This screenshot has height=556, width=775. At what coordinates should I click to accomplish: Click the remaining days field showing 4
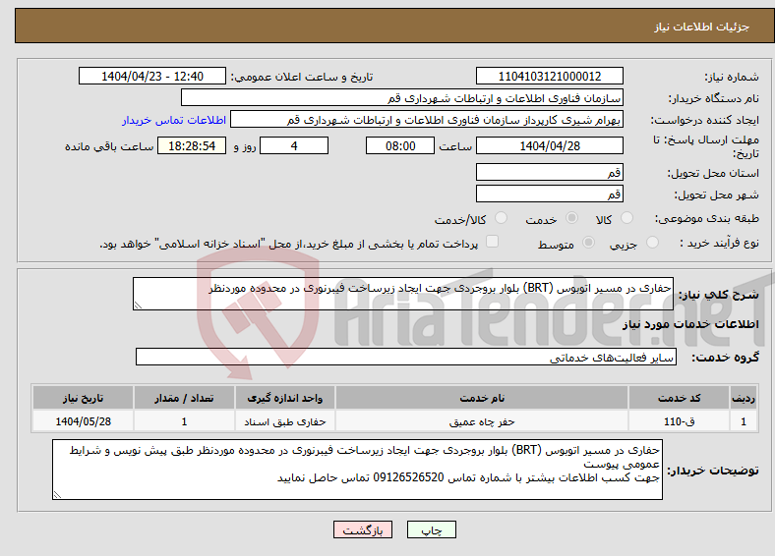294,145
